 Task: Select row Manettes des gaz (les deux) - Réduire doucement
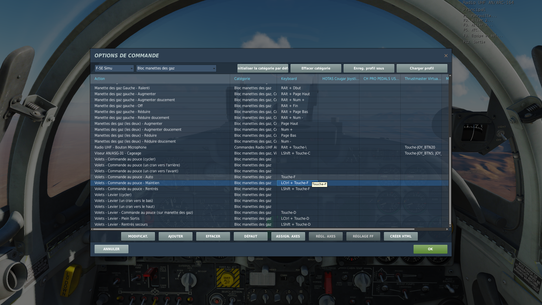coord(269,141)
